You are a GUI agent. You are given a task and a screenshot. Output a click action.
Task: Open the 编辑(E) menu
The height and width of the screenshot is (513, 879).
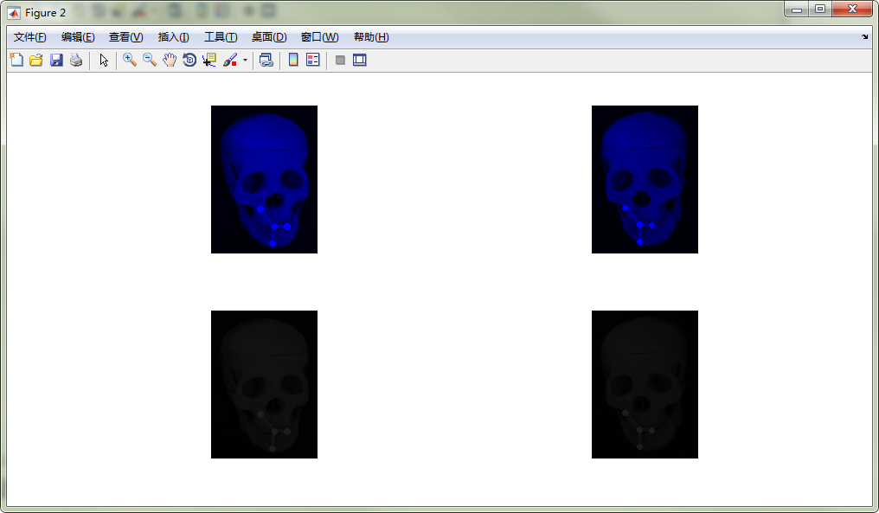click(x=78, y=37)
